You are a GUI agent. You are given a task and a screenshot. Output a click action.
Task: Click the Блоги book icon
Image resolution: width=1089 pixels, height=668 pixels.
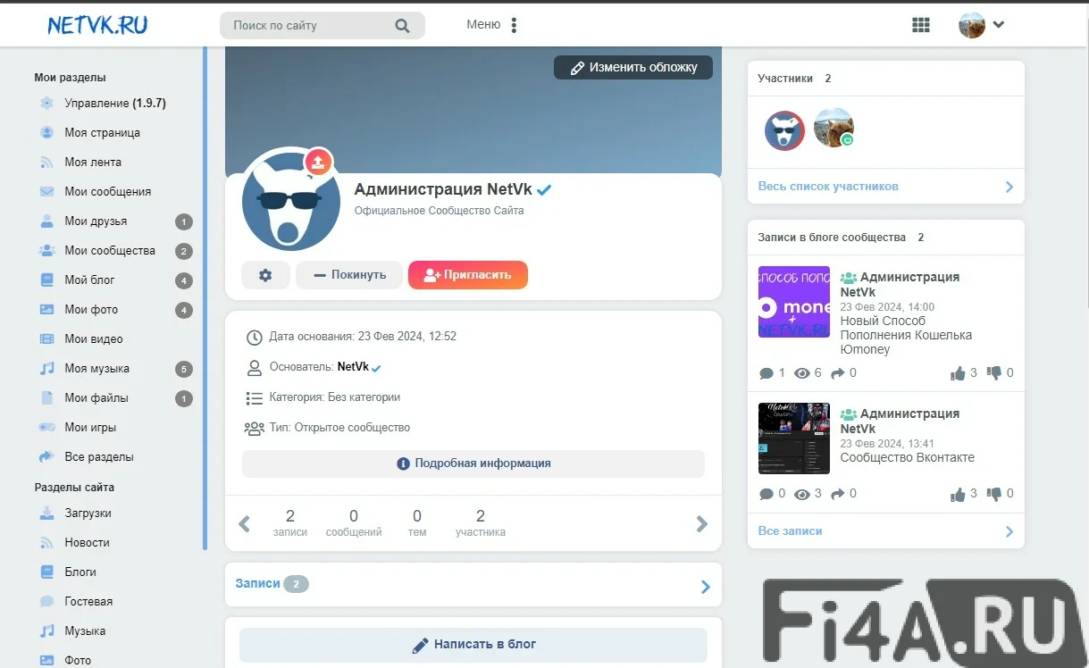point(47,572)
